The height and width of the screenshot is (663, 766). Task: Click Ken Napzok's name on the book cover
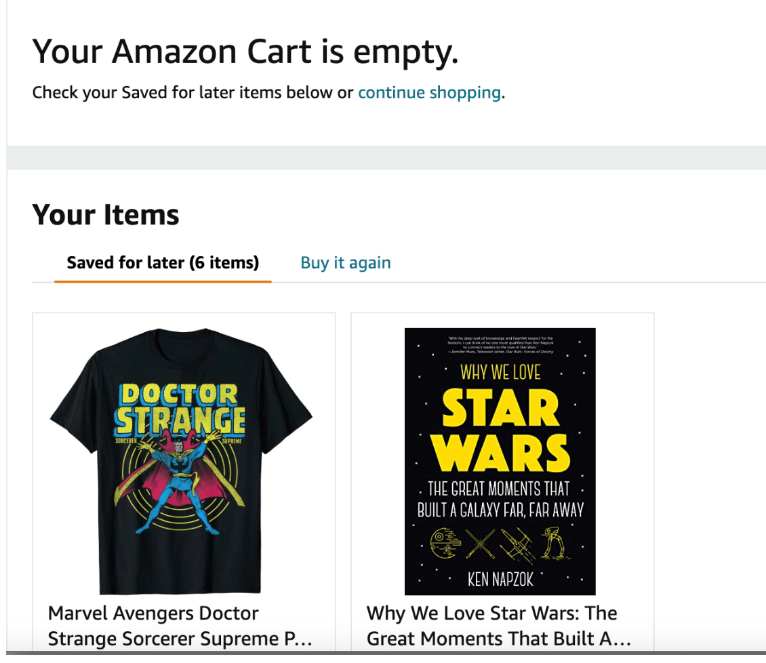pyautogui.click(x=500, y=578)
